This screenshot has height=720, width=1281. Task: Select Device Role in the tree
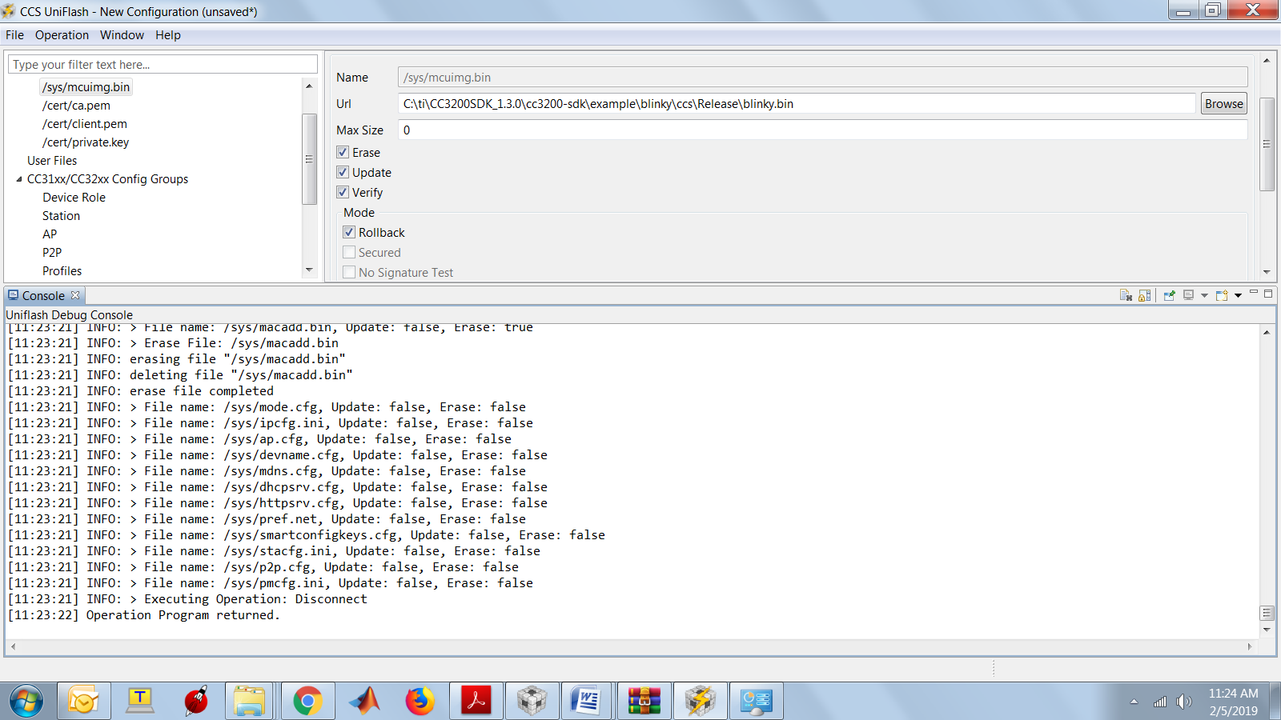74,198
